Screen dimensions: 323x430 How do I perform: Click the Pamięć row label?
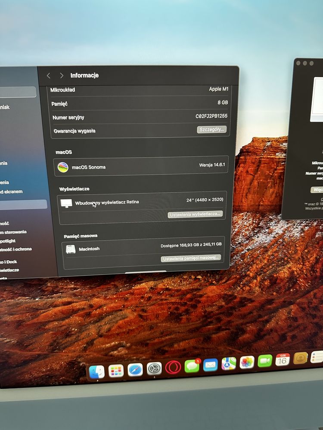pyautogui.click(x=59, y=104)
